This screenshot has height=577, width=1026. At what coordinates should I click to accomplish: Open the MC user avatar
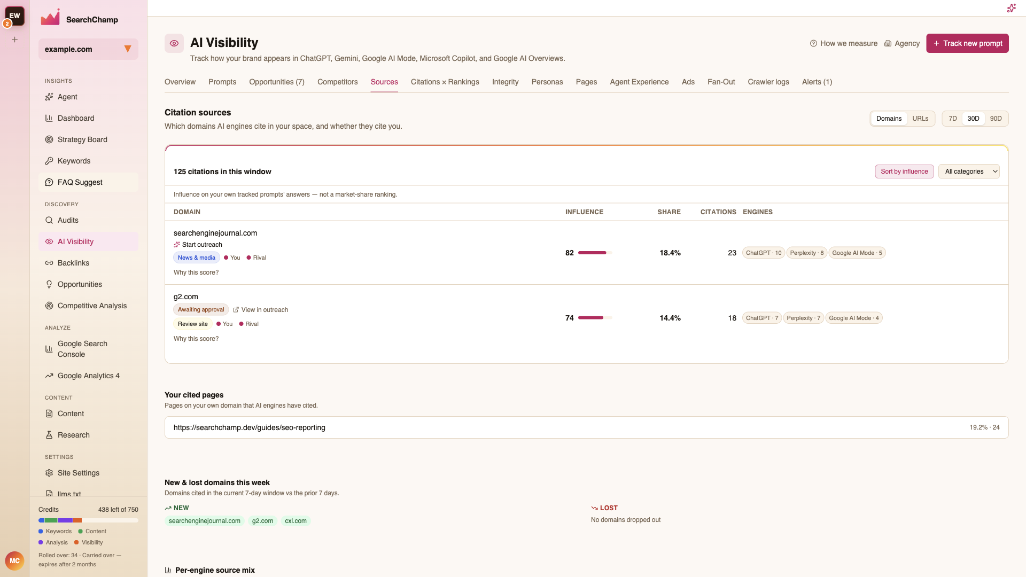coord(14,561)
